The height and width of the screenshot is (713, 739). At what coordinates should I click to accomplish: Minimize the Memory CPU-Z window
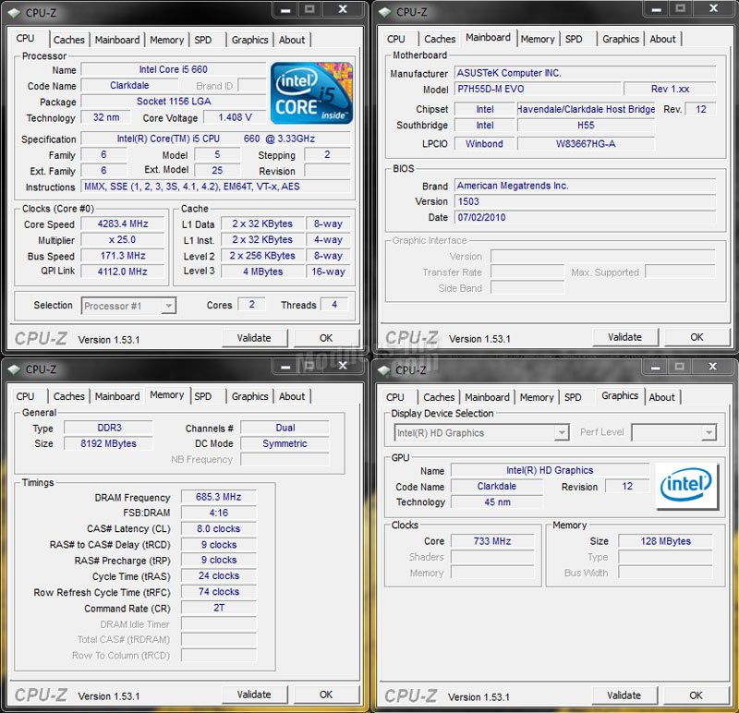click(x=285, y=367)
